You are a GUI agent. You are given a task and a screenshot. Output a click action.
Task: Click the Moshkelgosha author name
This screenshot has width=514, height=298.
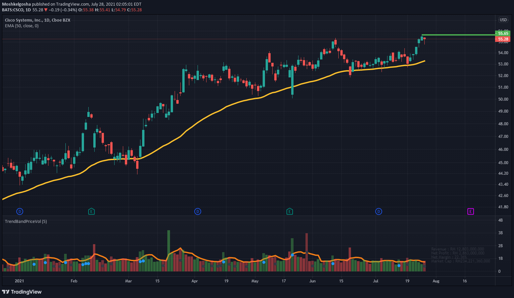tap(17, 4)
